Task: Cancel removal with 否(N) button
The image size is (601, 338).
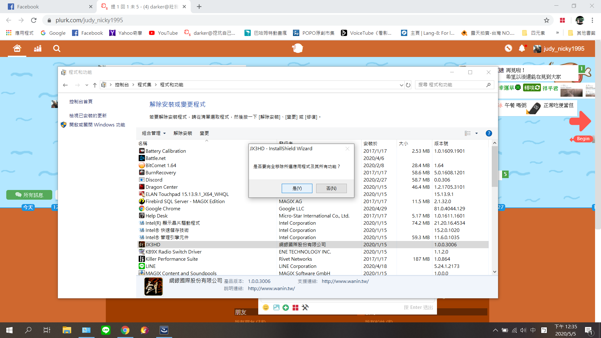Action: [331, 188]
